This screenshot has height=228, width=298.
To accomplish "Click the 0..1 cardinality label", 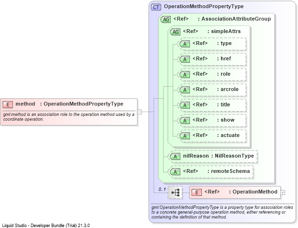I will (x=162, y=189).
